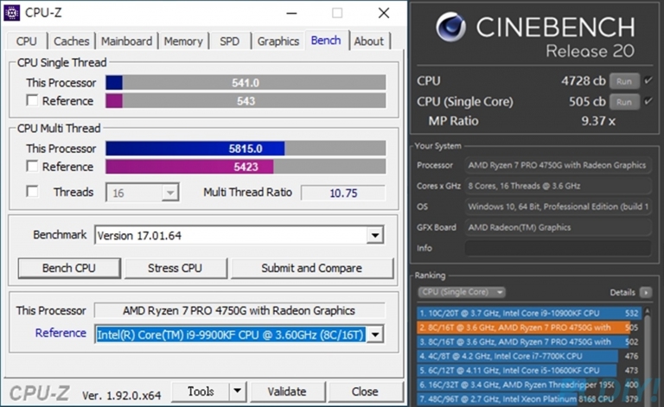Switch to the CPU tab
Screen dimensions: 664x407
tap(26, 41)
